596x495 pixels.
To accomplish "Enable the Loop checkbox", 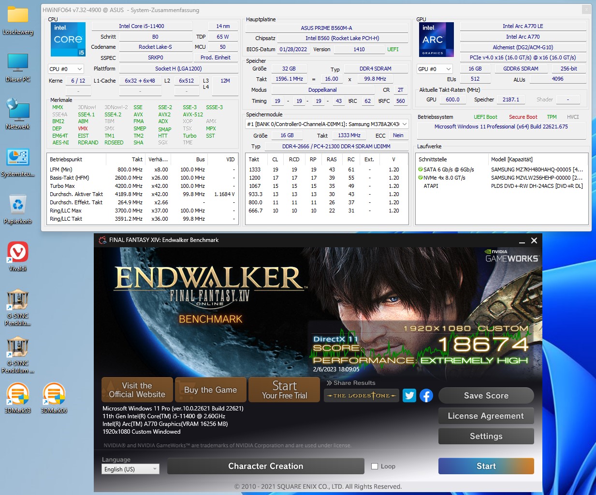I will [374, 467].
